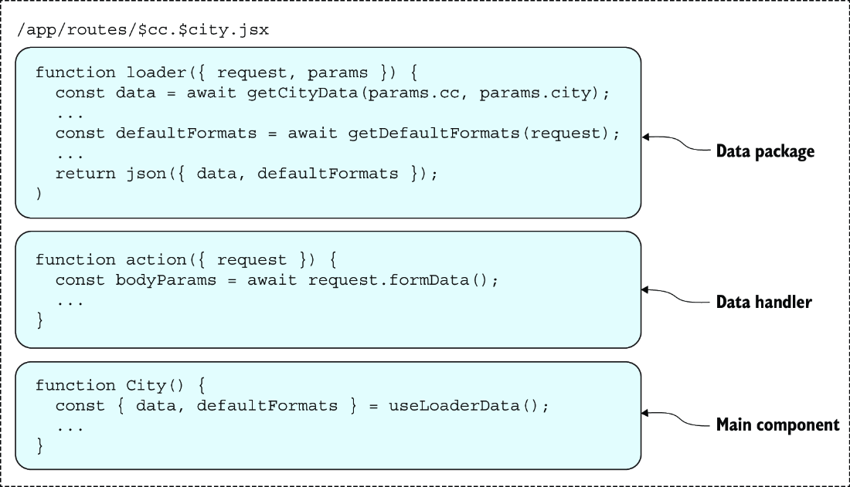Click the 'Data package' label

point(765,151)
